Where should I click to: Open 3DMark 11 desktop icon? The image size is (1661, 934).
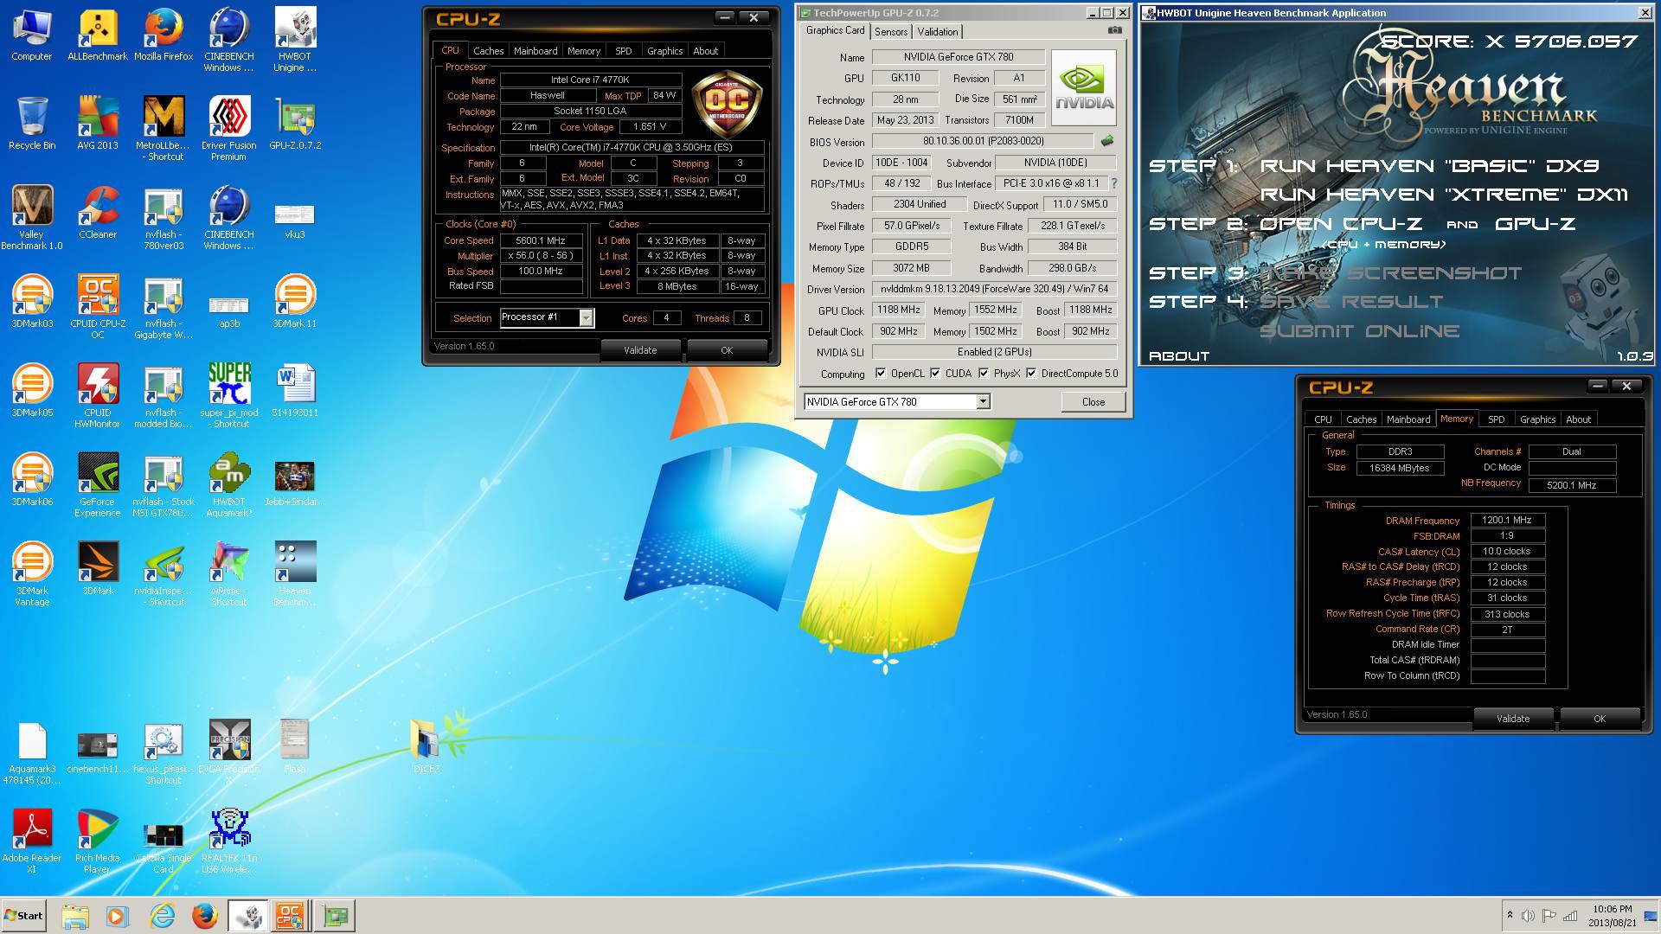click(x=295, y=302)
